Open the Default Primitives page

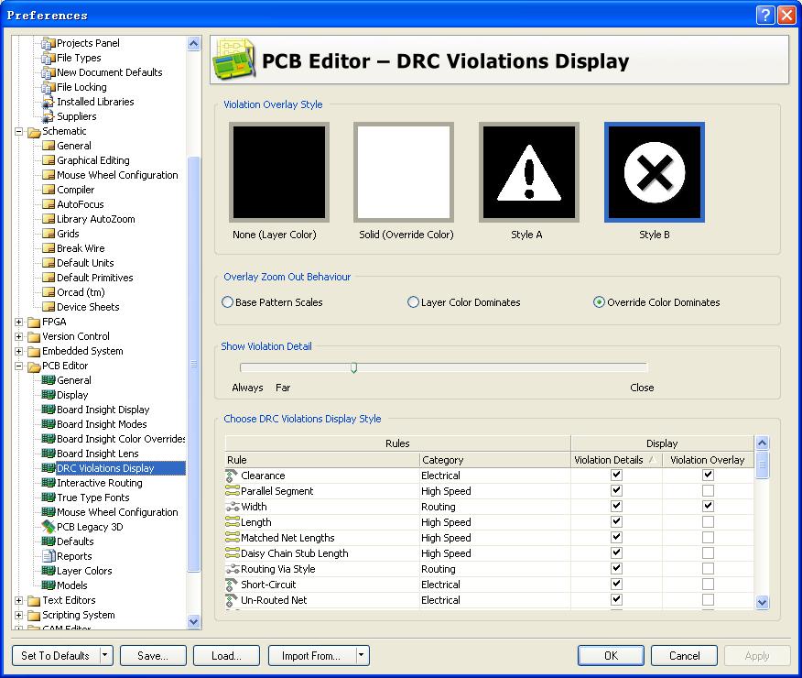95,278
